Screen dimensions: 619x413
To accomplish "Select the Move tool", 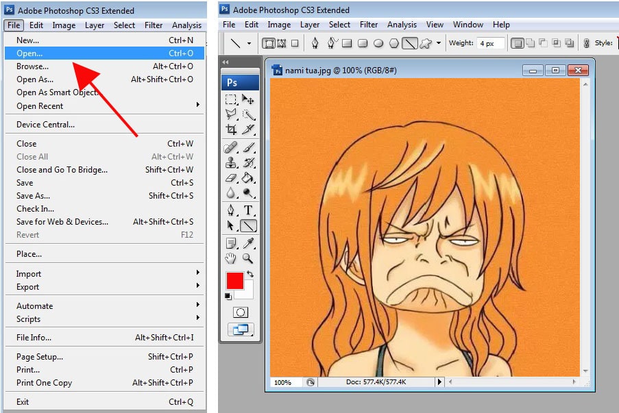I will click(248, 99).
